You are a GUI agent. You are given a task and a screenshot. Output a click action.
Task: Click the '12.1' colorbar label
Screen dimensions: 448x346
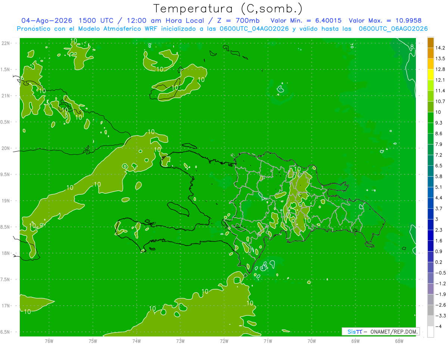click(x=441, y=80)
